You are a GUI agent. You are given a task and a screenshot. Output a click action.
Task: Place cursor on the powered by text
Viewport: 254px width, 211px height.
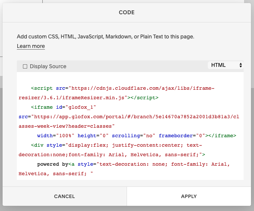click(53, 164)
